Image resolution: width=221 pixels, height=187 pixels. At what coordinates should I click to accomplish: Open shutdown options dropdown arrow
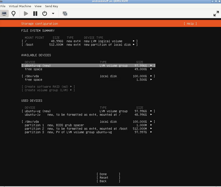pos(53,13)
